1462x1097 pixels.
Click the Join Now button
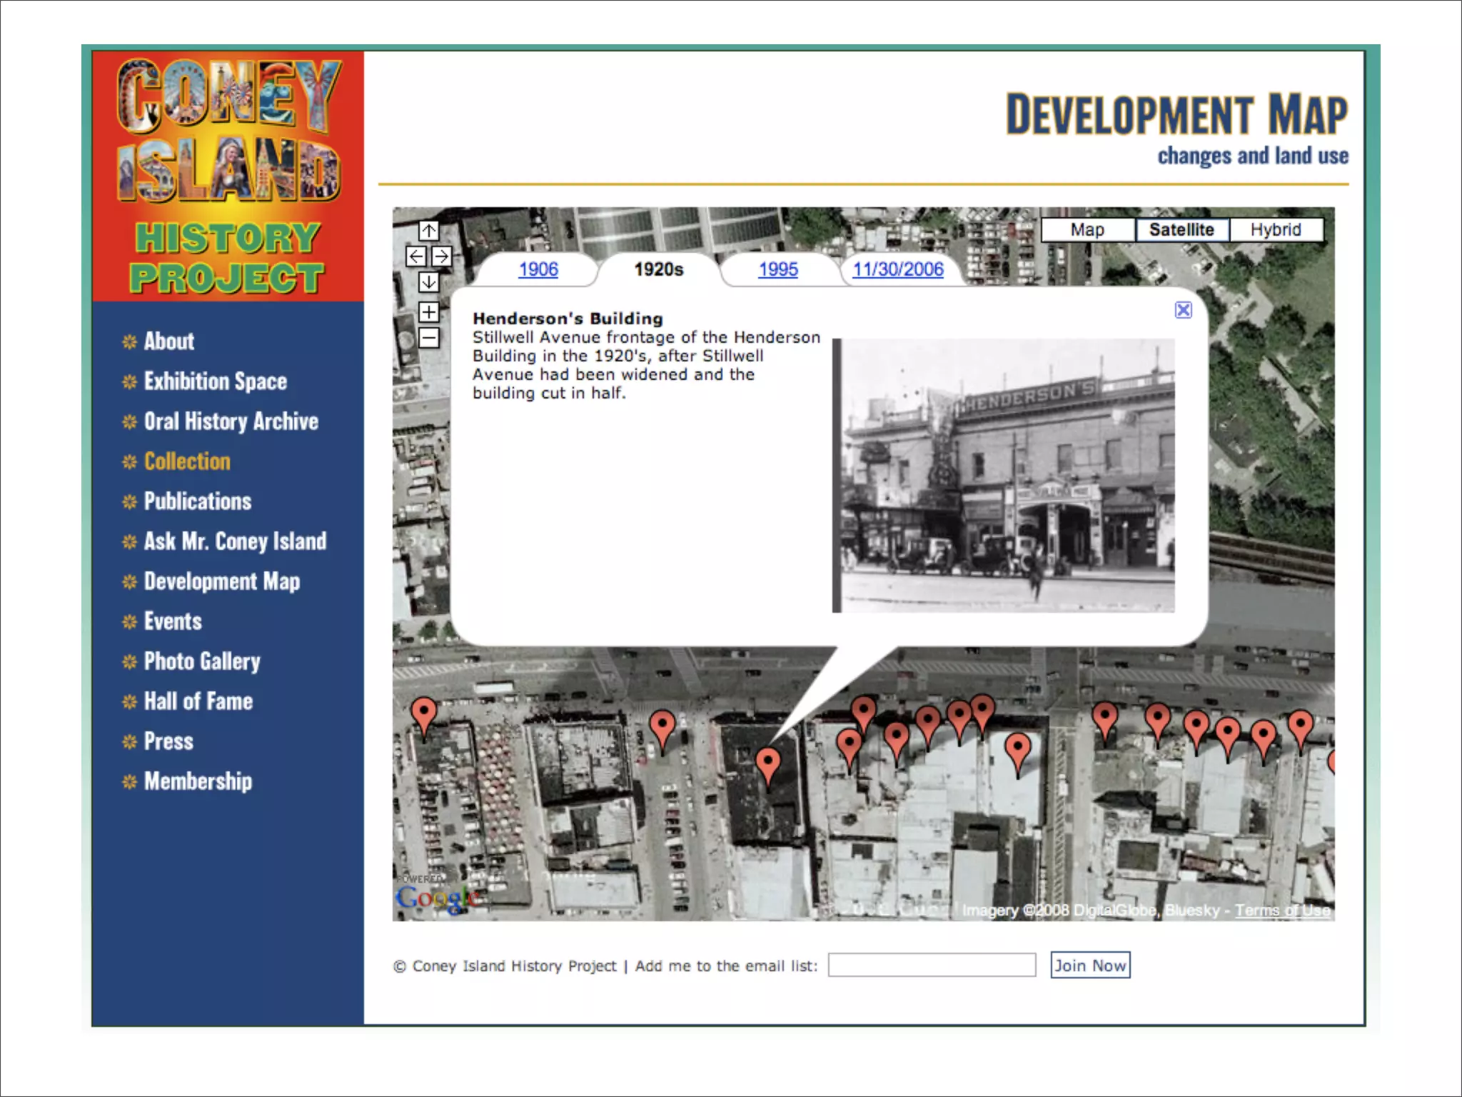(1090, 966)
